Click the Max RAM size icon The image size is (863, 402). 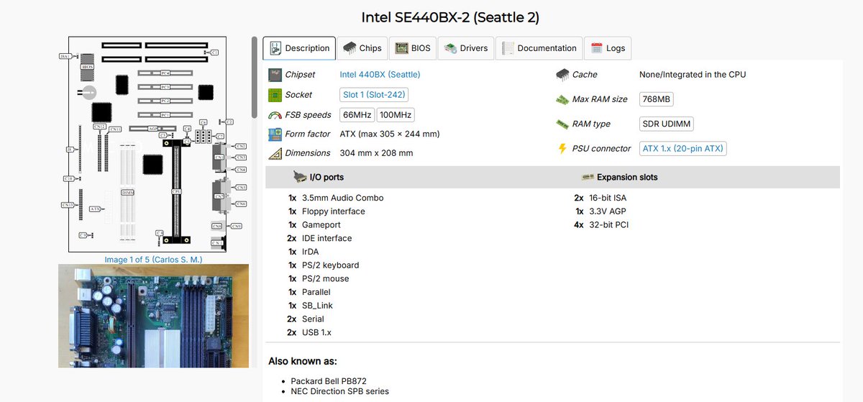click(562, 99)
